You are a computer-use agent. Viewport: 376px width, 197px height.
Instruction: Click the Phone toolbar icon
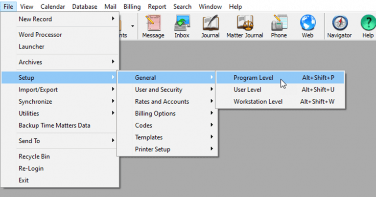[279, 26]
